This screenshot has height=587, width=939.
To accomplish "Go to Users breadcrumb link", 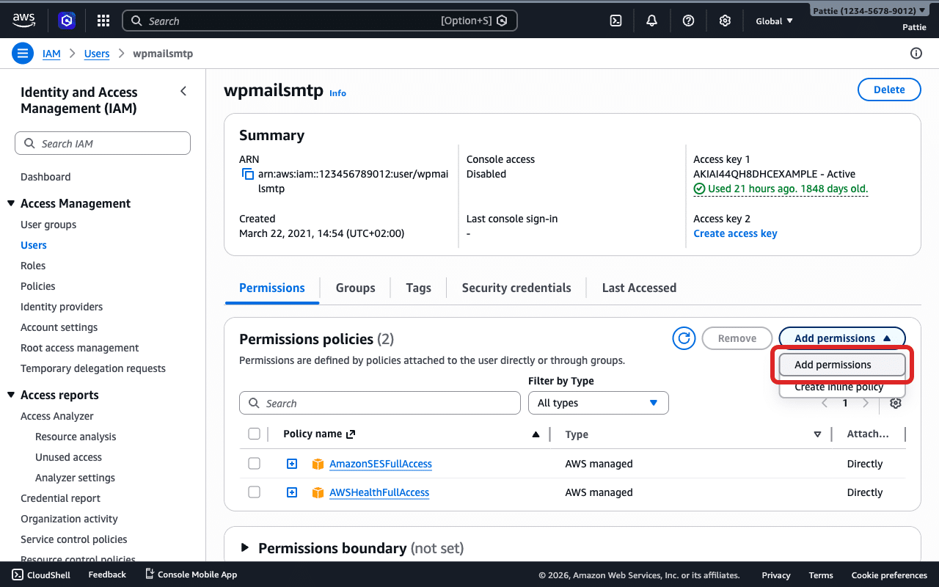I will point(97,54).
